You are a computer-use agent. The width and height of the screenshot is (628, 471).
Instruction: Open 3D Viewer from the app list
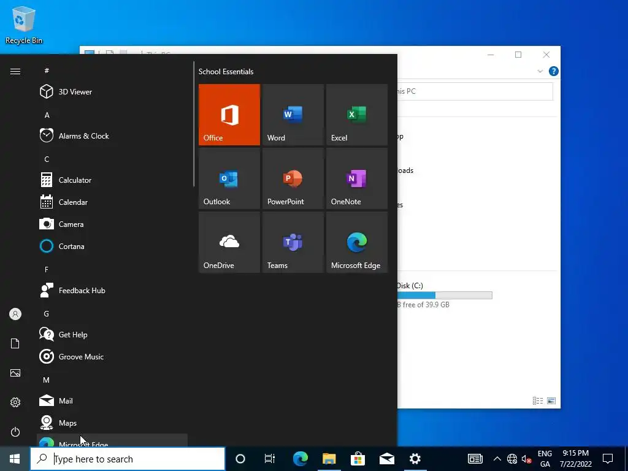(112, 92)
